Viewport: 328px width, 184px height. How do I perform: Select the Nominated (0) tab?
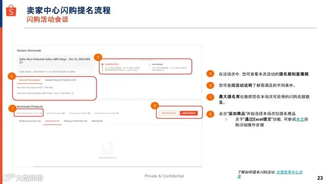tap(52, 121)
